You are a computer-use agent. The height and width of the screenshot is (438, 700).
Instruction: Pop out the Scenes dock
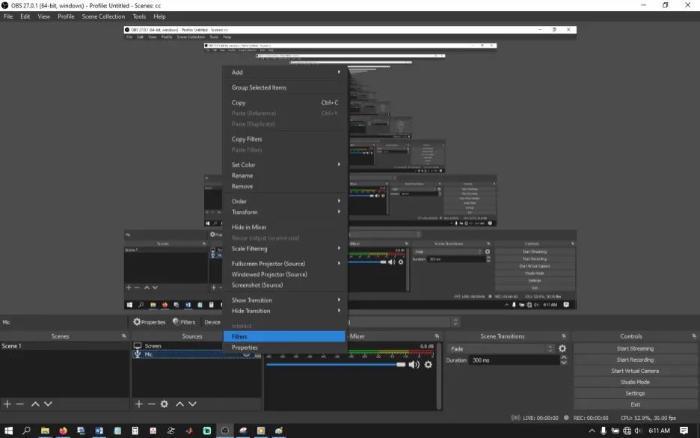tap(123, 336)
